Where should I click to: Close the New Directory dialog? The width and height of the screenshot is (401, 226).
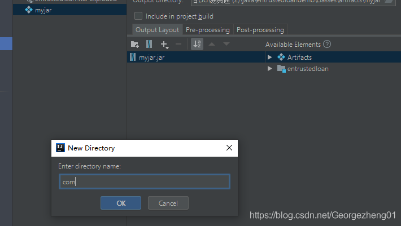pos(229,148)
